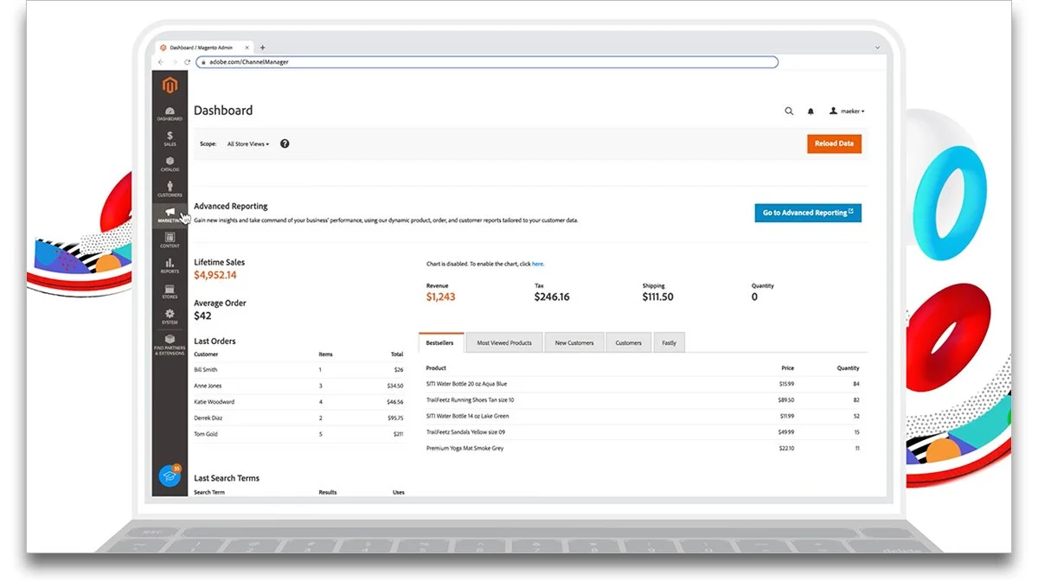The width and height of the screenshot is (1038, 581).
Task: Click Go to Advanced Reporting button
Action: tap(808, 213)
